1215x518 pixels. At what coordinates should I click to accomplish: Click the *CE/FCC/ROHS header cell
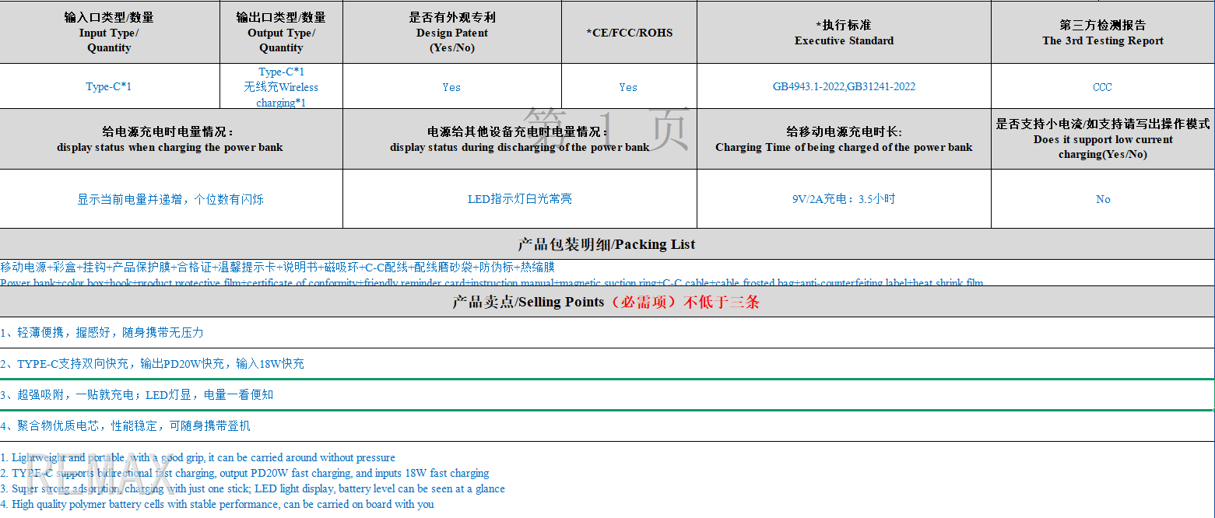click(x=629, y=33)
